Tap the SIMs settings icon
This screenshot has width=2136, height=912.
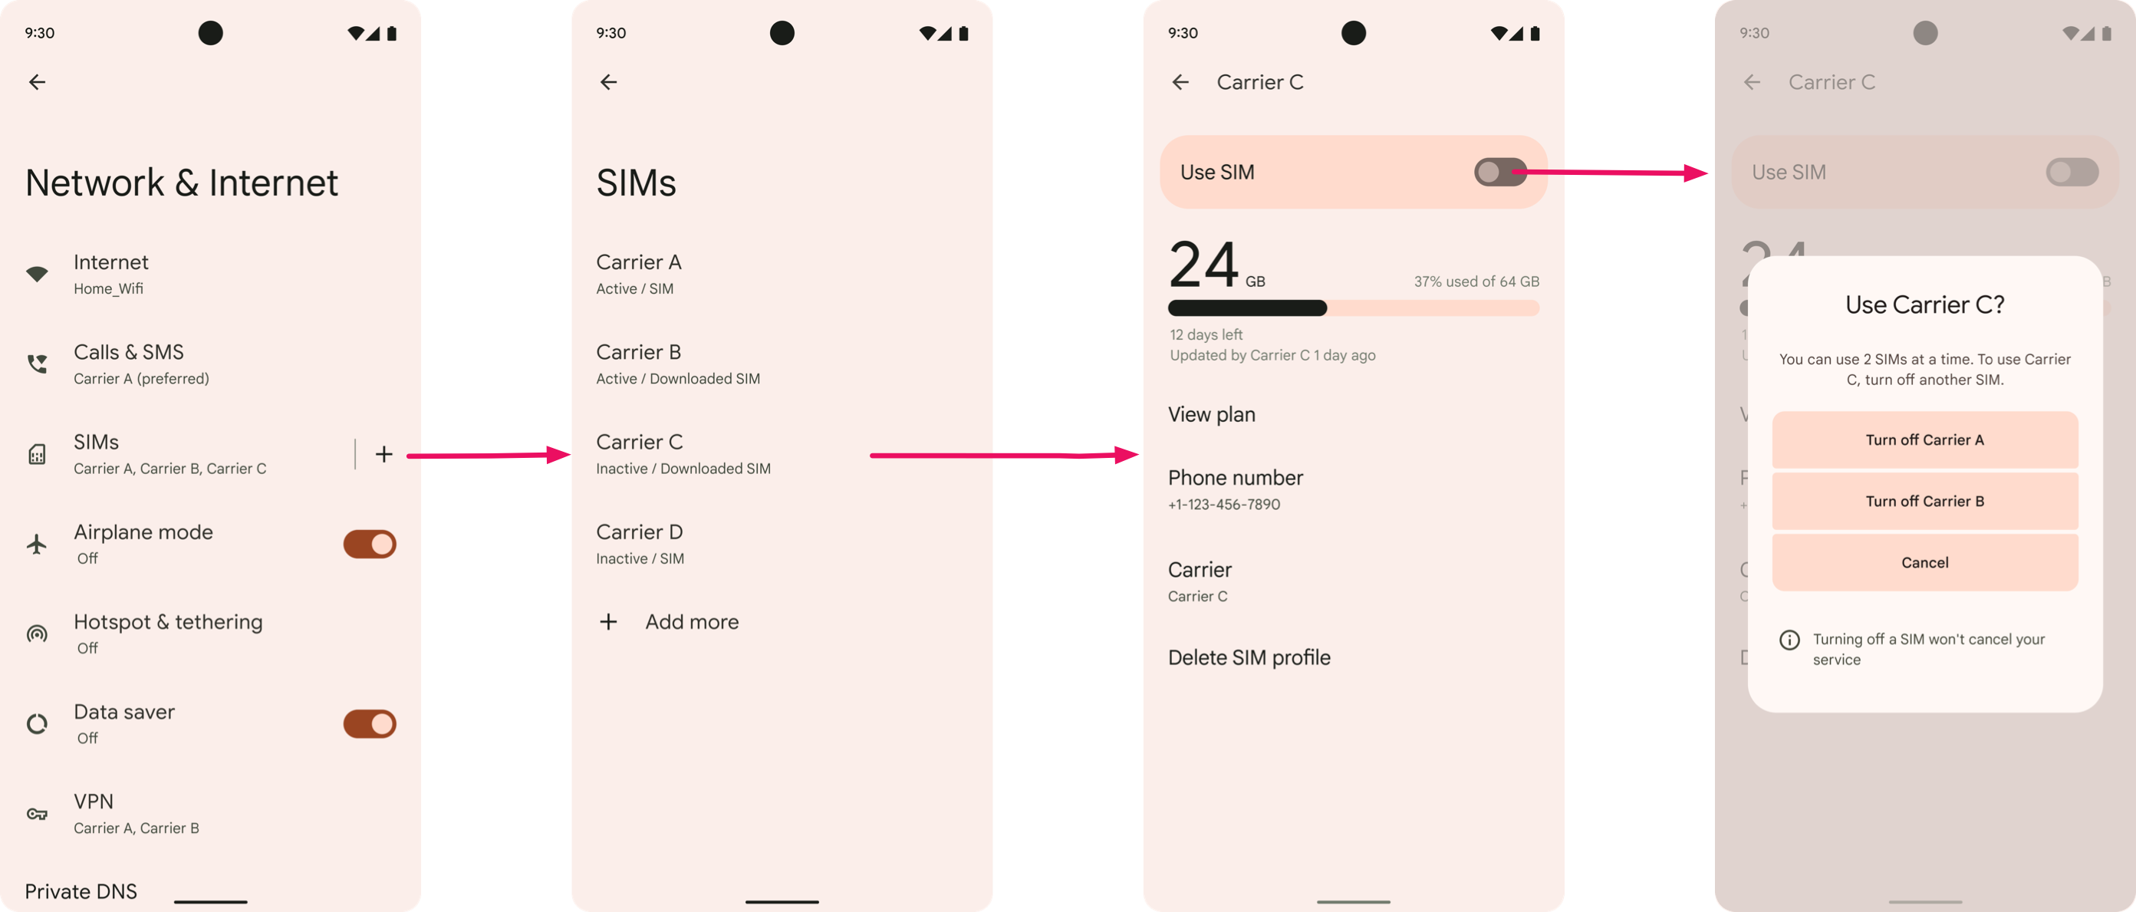(35, 454)
